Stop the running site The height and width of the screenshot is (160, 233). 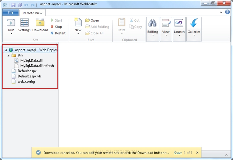coord(56,27)
